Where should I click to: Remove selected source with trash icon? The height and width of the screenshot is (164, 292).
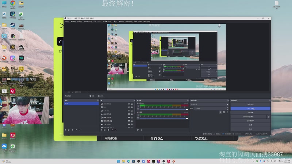(x=105, y=130)
